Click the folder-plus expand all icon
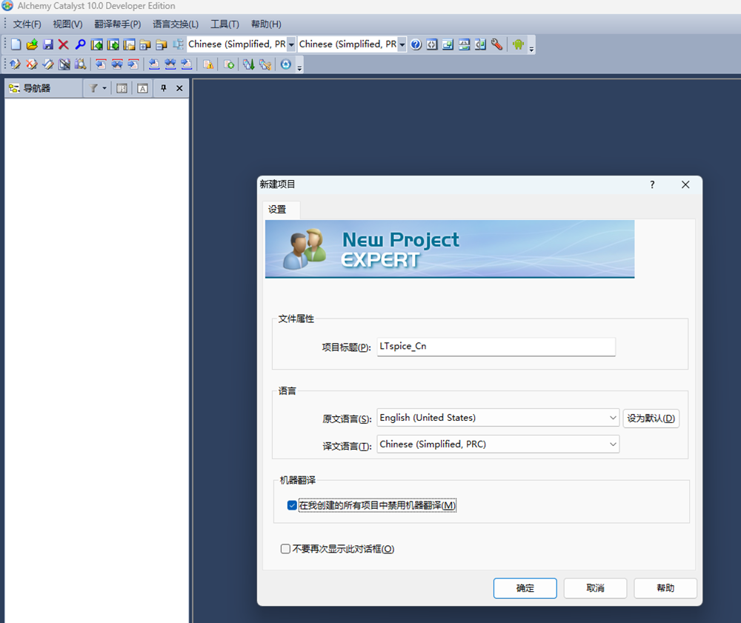The width and height of the screenshot is (741, 623). pos(145,44)
